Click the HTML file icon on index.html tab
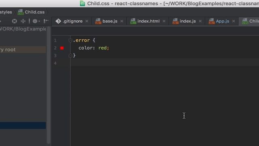Screen dimensions: 259x146 pyautogui.click(x=133, y=21)
